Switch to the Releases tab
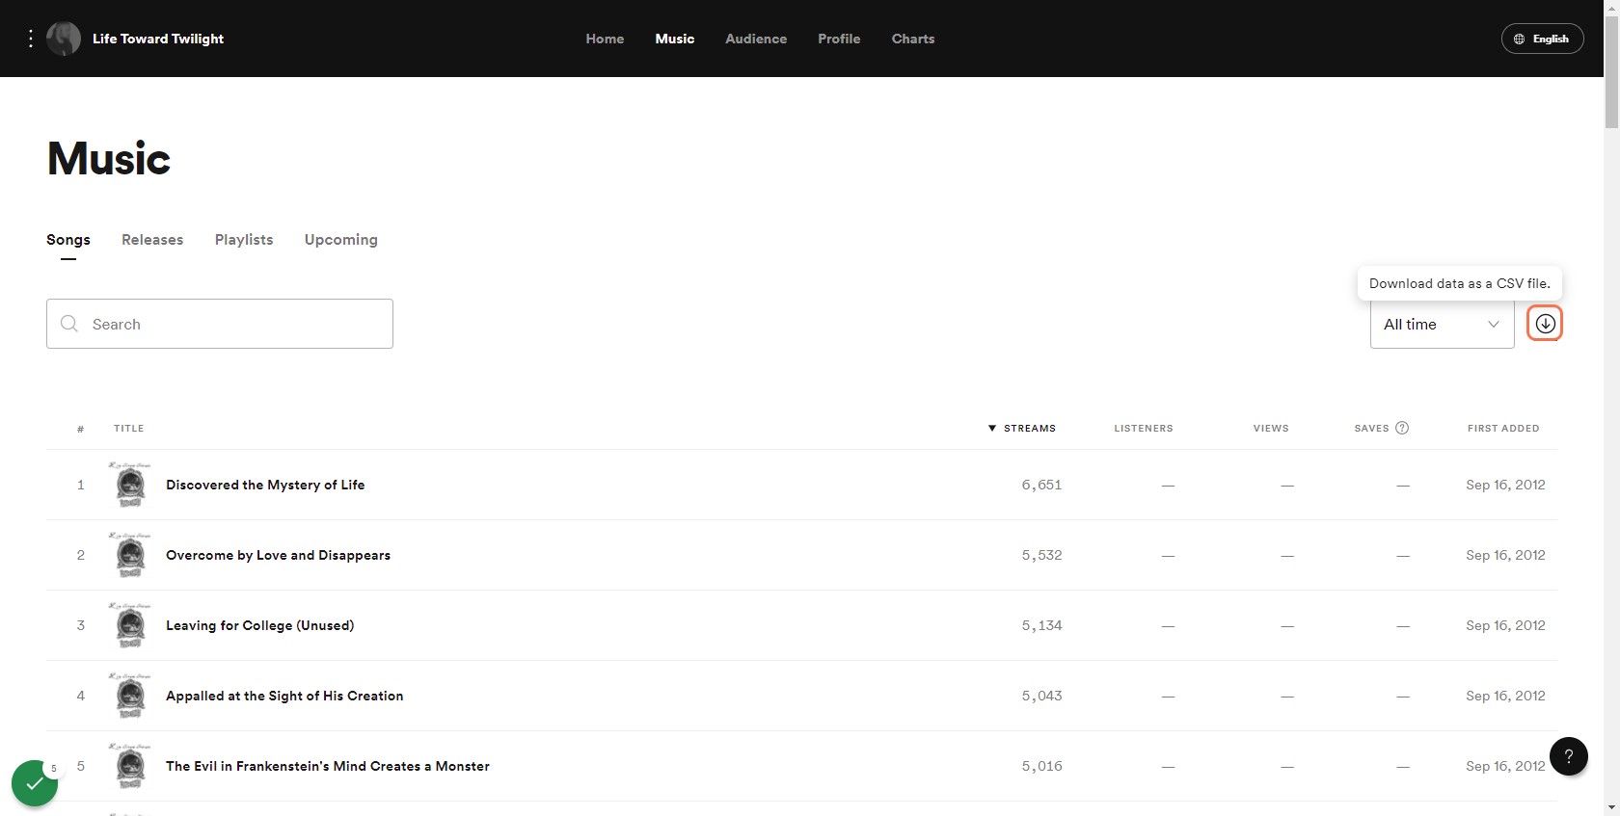This screenshot has width=1620, height=816. [x=152, y=240]
